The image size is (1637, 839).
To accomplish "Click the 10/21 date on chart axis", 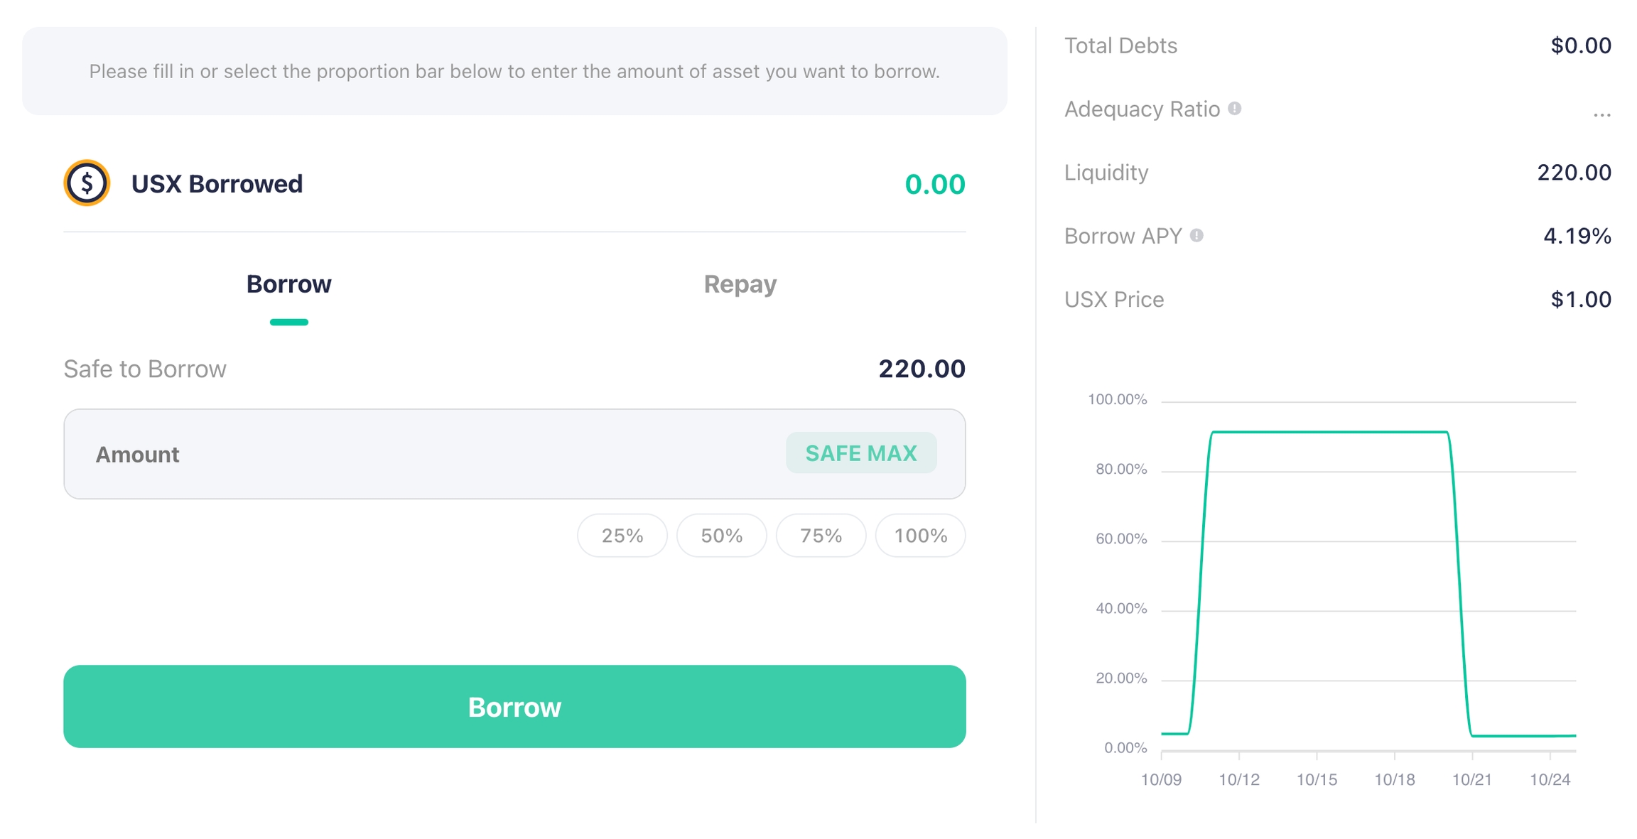I will coord(1471,780).
